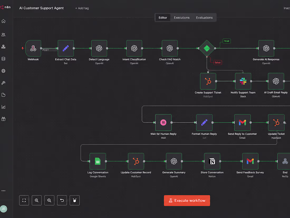The height and width of the screenshot is (218, 290).
Task: Open the gift sidebar icon
Action: (x=3, y=119)
